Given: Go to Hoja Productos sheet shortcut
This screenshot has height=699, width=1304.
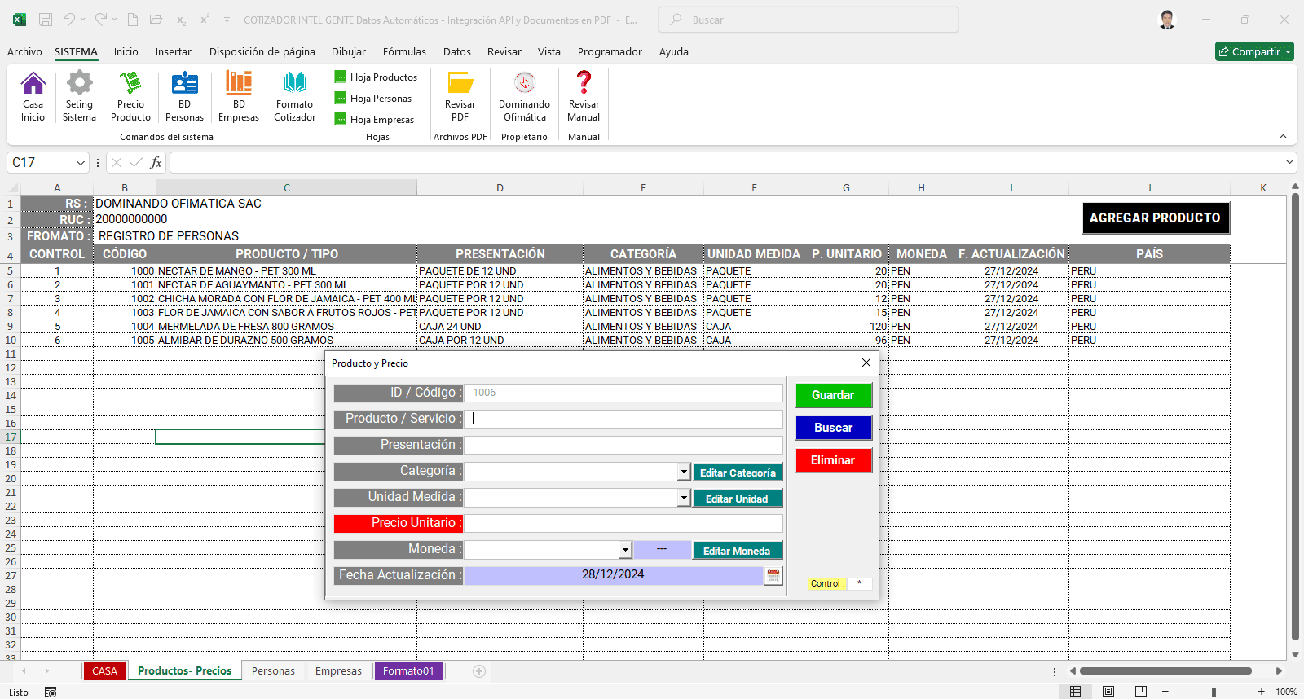Looking at the screenshot, I should (376, 77).
